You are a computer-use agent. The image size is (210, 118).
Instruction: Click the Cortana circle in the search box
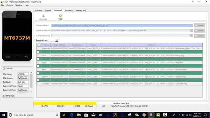pos(10,115)
